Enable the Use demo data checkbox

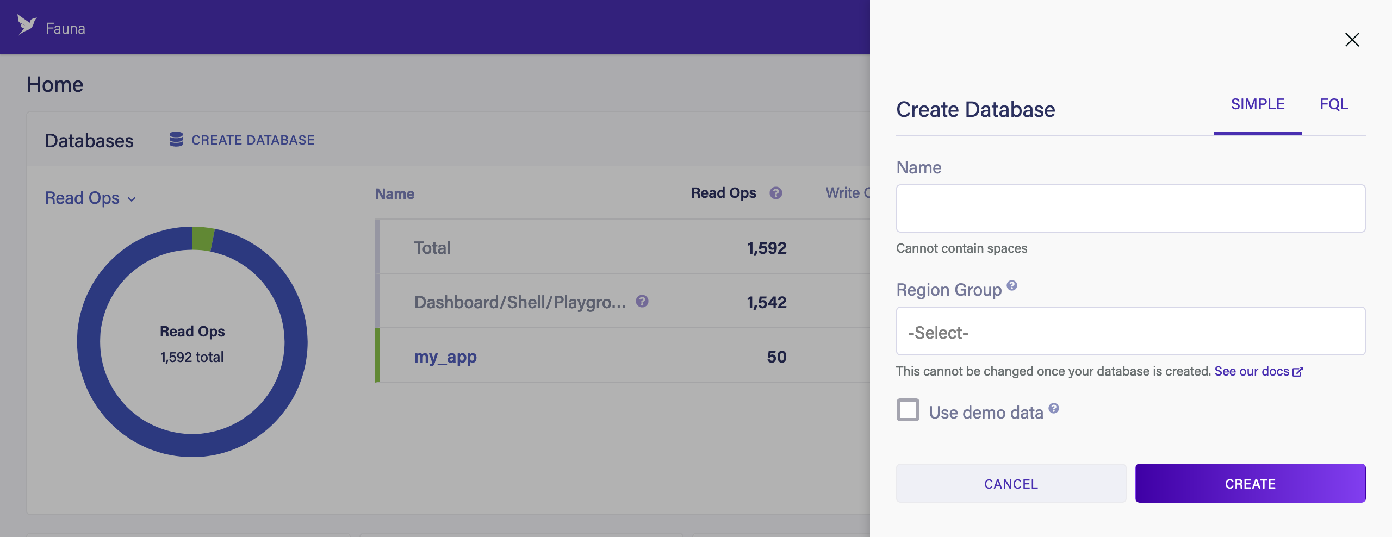(908, 410)
